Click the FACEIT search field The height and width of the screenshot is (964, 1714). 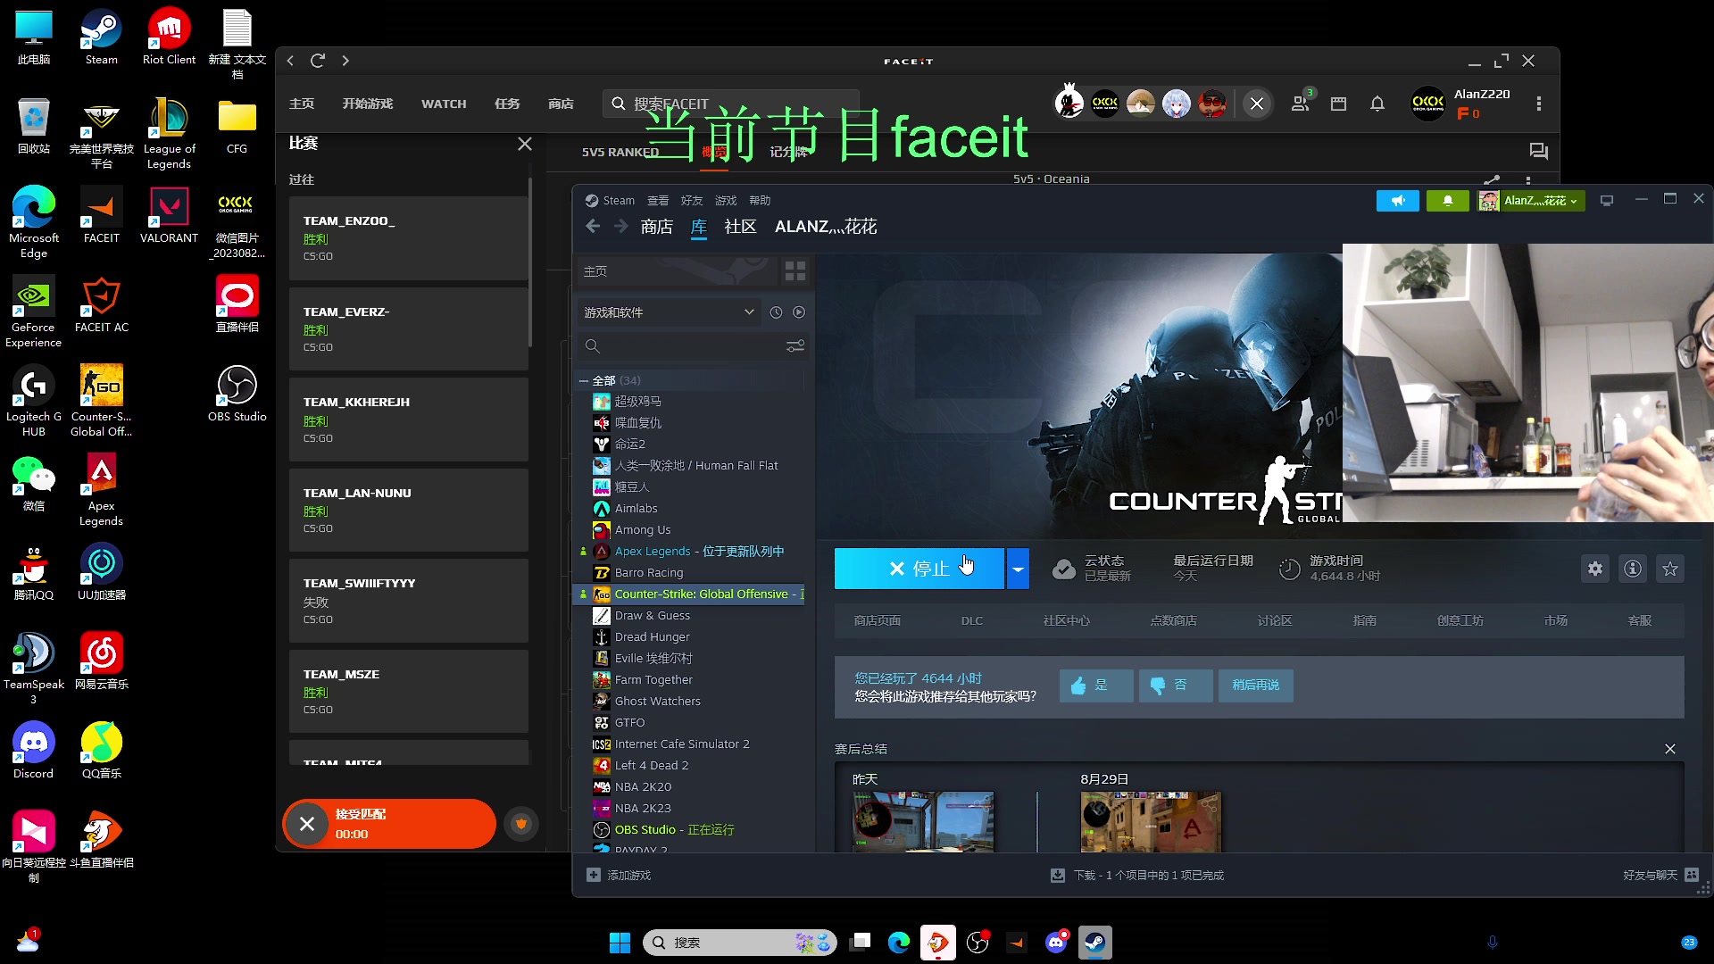(731, 104)
